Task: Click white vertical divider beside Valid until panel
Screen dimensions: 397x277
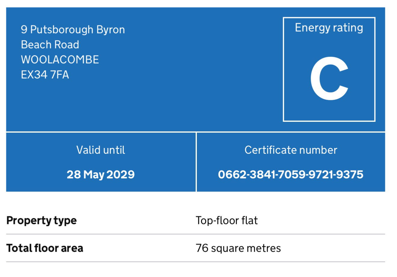Action: [196, 162]
